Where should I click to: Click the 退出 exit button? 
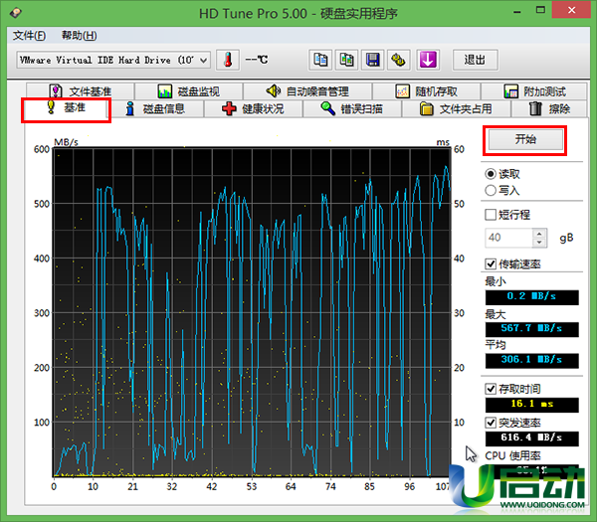(x=475, y=60)
